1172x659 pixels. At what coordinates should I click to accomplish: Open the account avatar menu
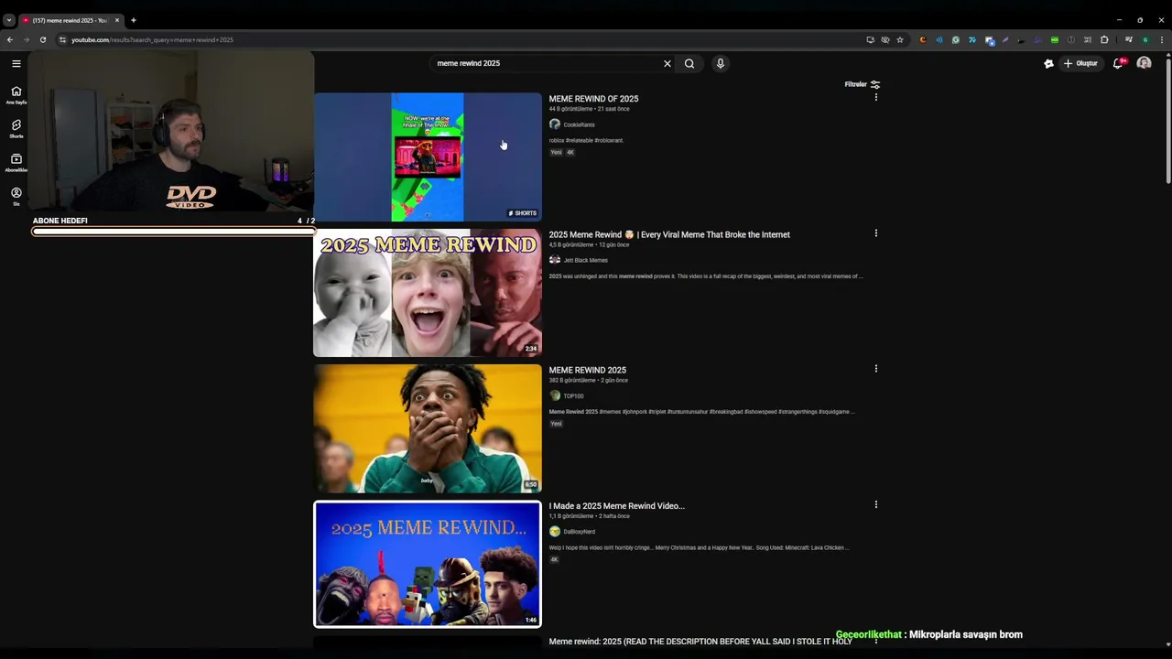click(x=1144, y=63)
